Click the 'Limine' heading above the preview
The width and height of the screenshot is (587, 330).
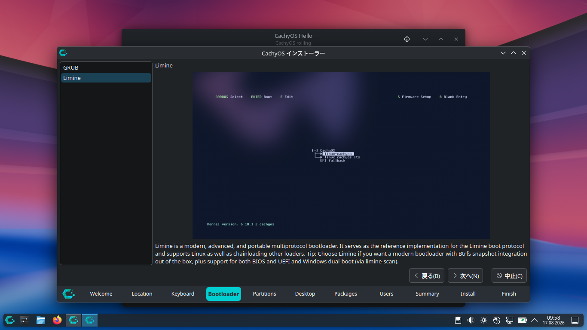coord(164,66)
